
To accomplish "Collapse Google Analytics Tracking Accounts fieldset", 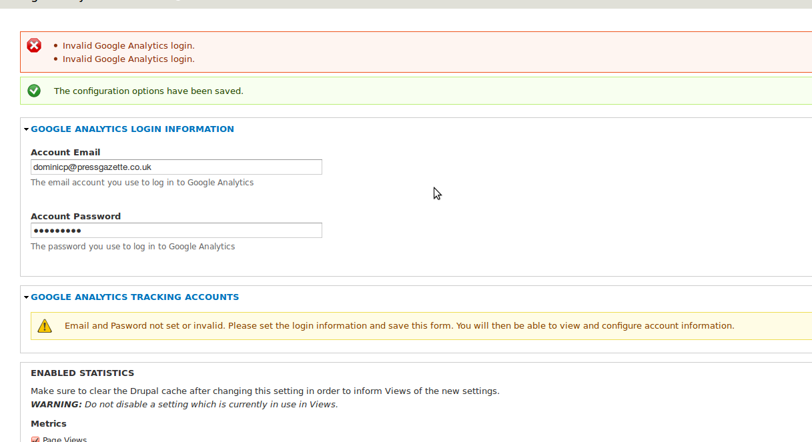I will click(135, 297).
